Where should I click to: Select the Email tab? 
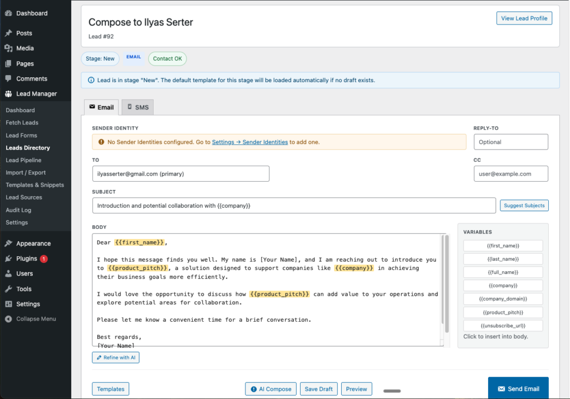(x=101, y=107)
